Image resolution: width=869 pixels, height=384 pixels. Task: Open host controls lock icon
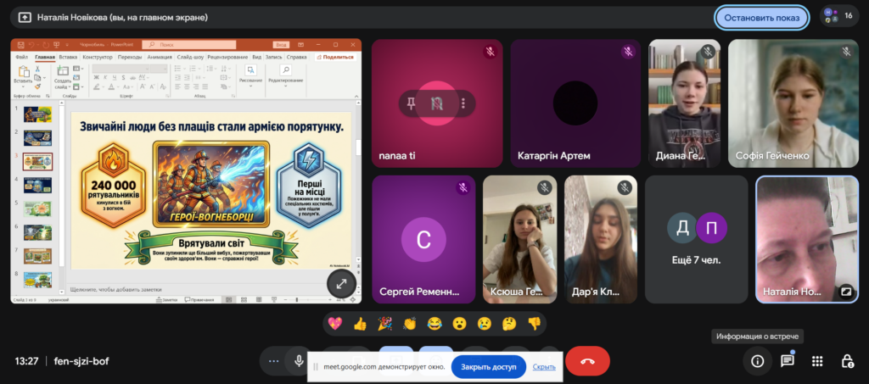pyautogui.click(x=847, y=361)
